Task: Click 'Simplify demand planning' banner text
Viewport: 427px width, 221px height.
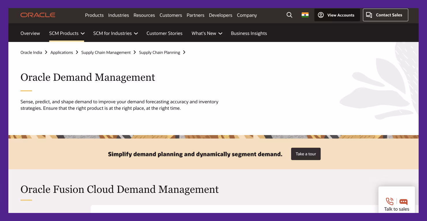Action: (195, 154)
